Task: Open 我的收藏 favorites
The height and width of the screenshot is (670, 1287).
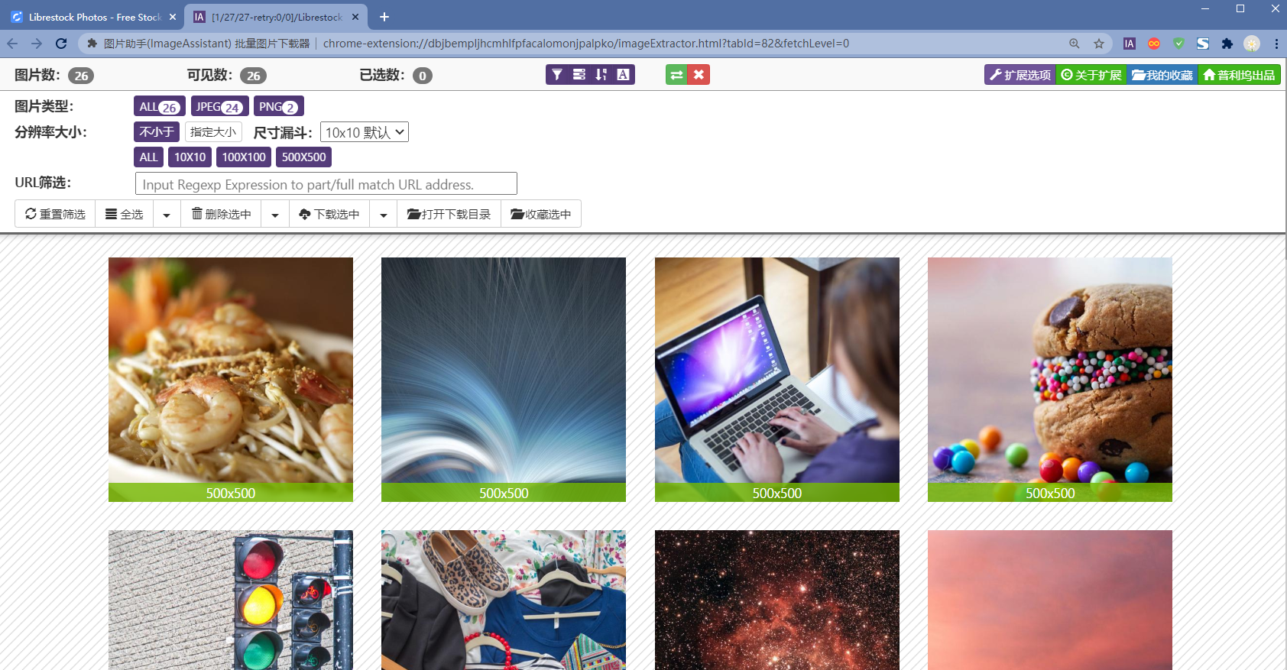Action: [x=1162, y=75]
